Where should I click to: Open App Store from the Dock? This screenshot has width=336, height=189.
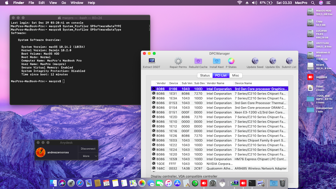pyautogui.click(x=177, y=183)
